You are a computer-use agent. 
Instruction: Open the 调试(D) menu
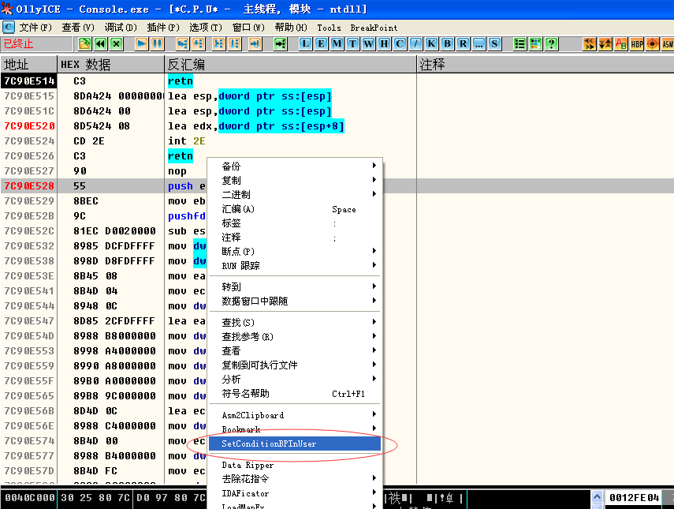pyautogui.click(x=121, y=28)
